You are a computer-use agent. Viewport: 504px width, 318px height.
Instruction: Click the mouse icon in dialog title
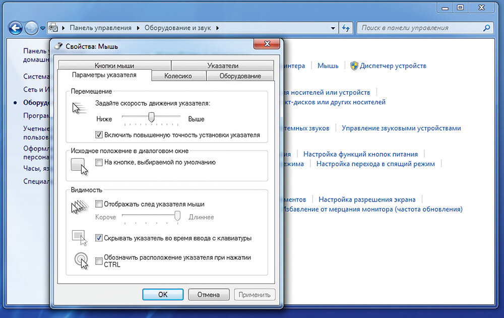[x=58, y=46]
